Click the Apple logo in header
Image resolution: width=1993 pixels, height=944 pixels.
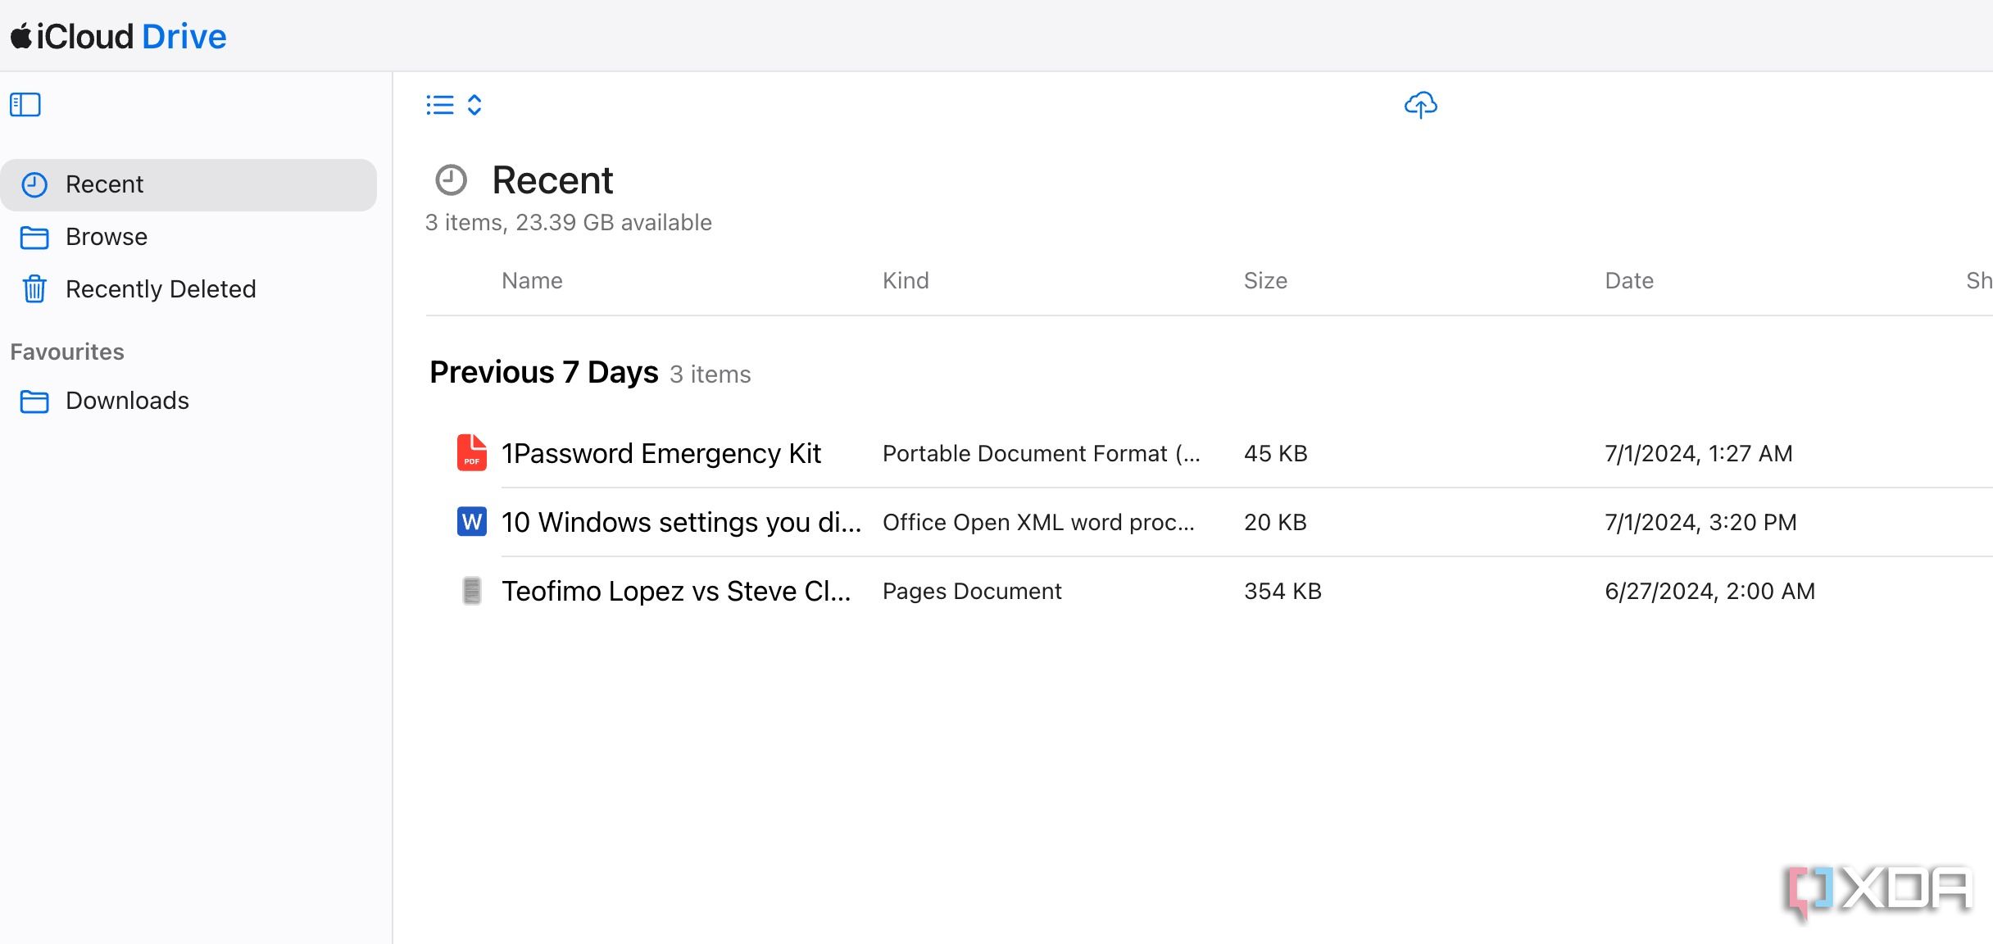coord(20,36)
